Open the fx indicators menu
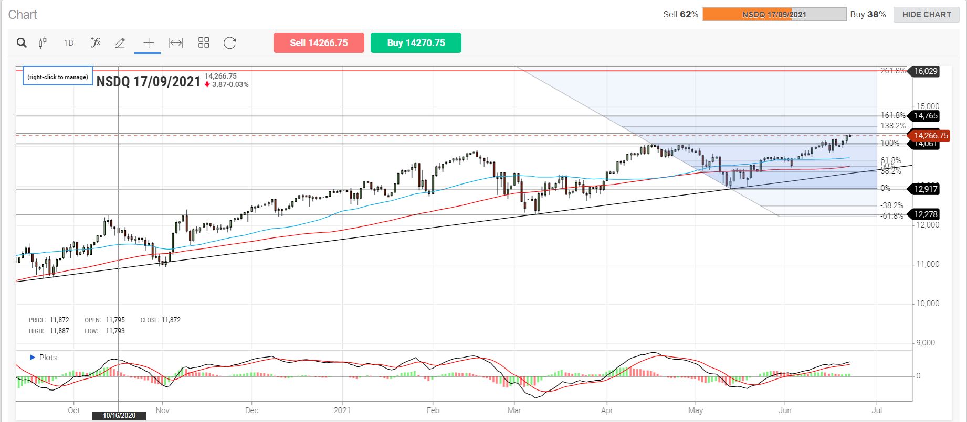 coord(96,43)
